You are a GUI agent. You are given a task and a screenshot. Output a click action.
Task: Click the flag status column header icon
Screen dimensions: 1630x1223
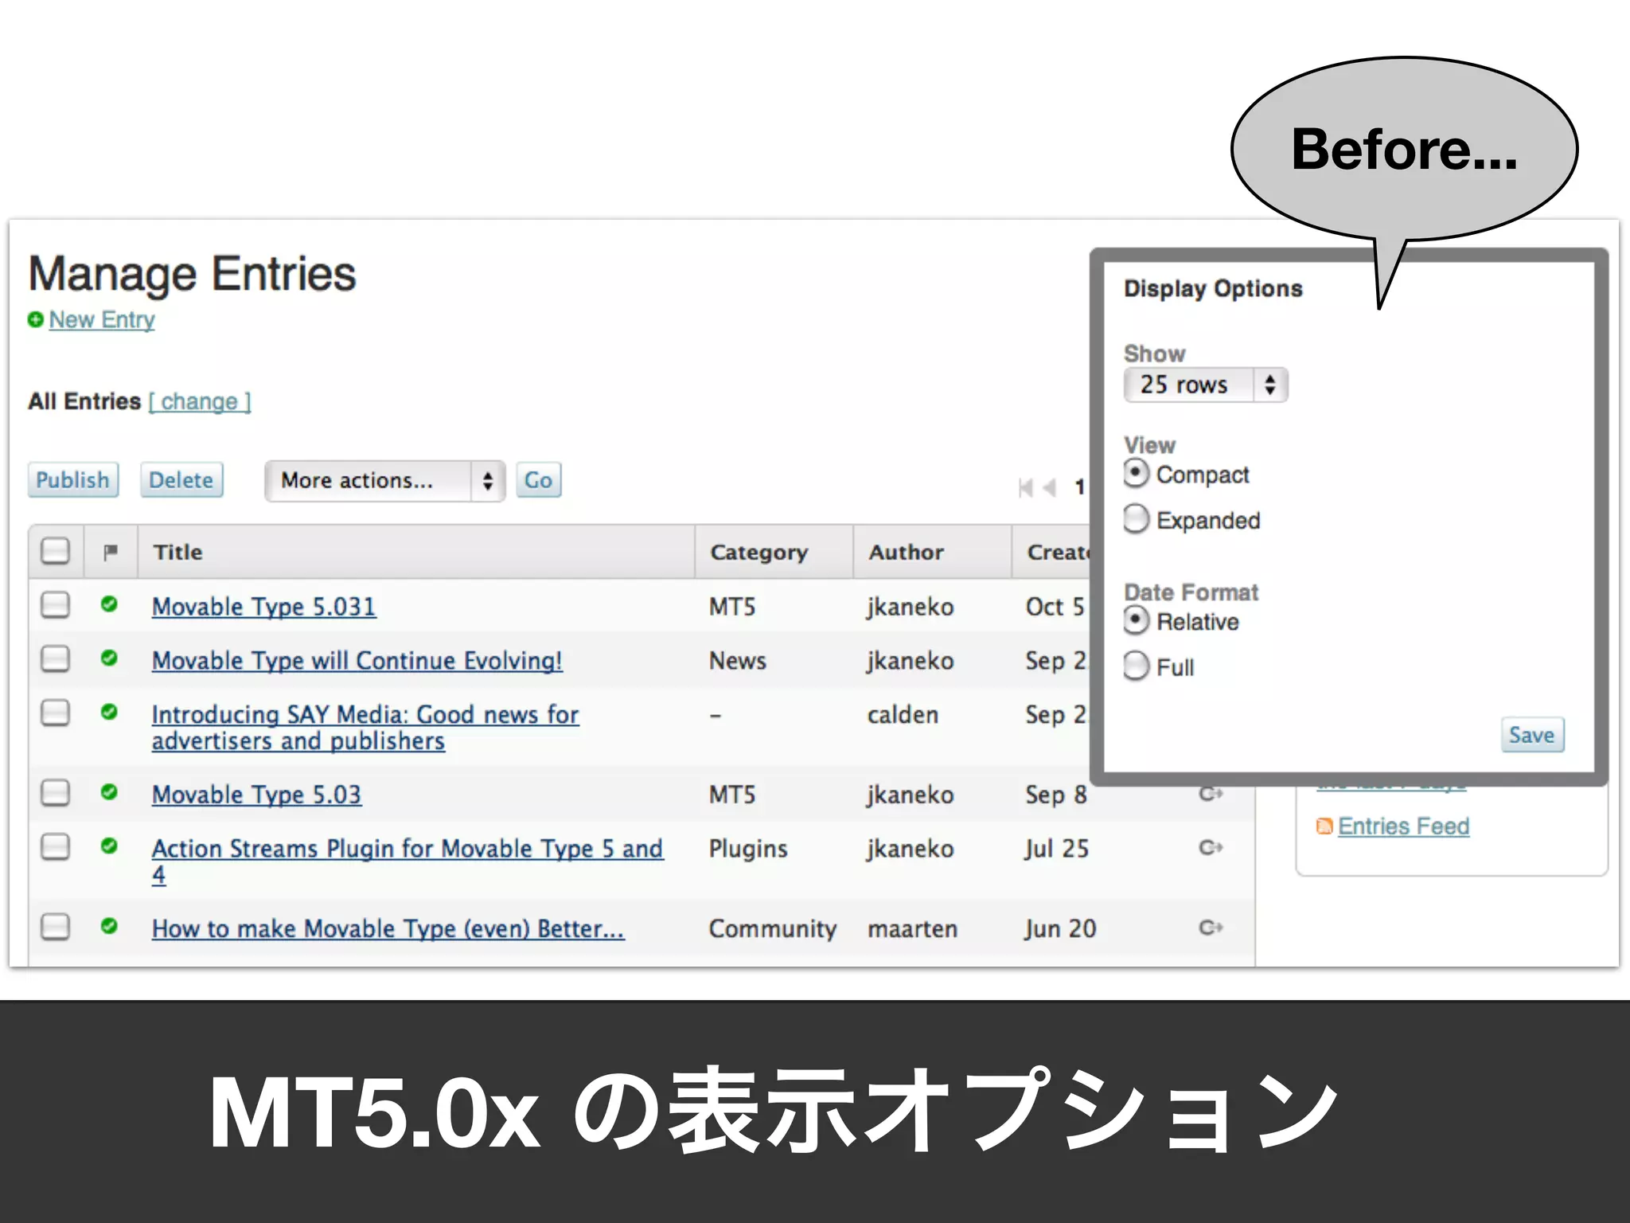point(111,551)
